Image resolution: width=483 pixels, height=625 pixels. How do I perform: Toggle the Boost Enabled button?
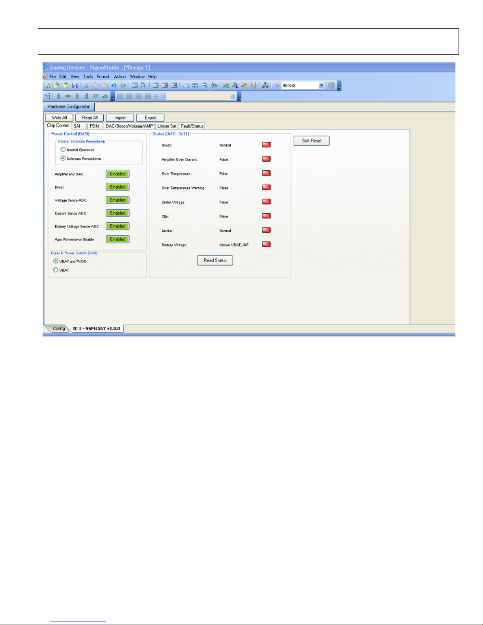(x=117, y=187)
